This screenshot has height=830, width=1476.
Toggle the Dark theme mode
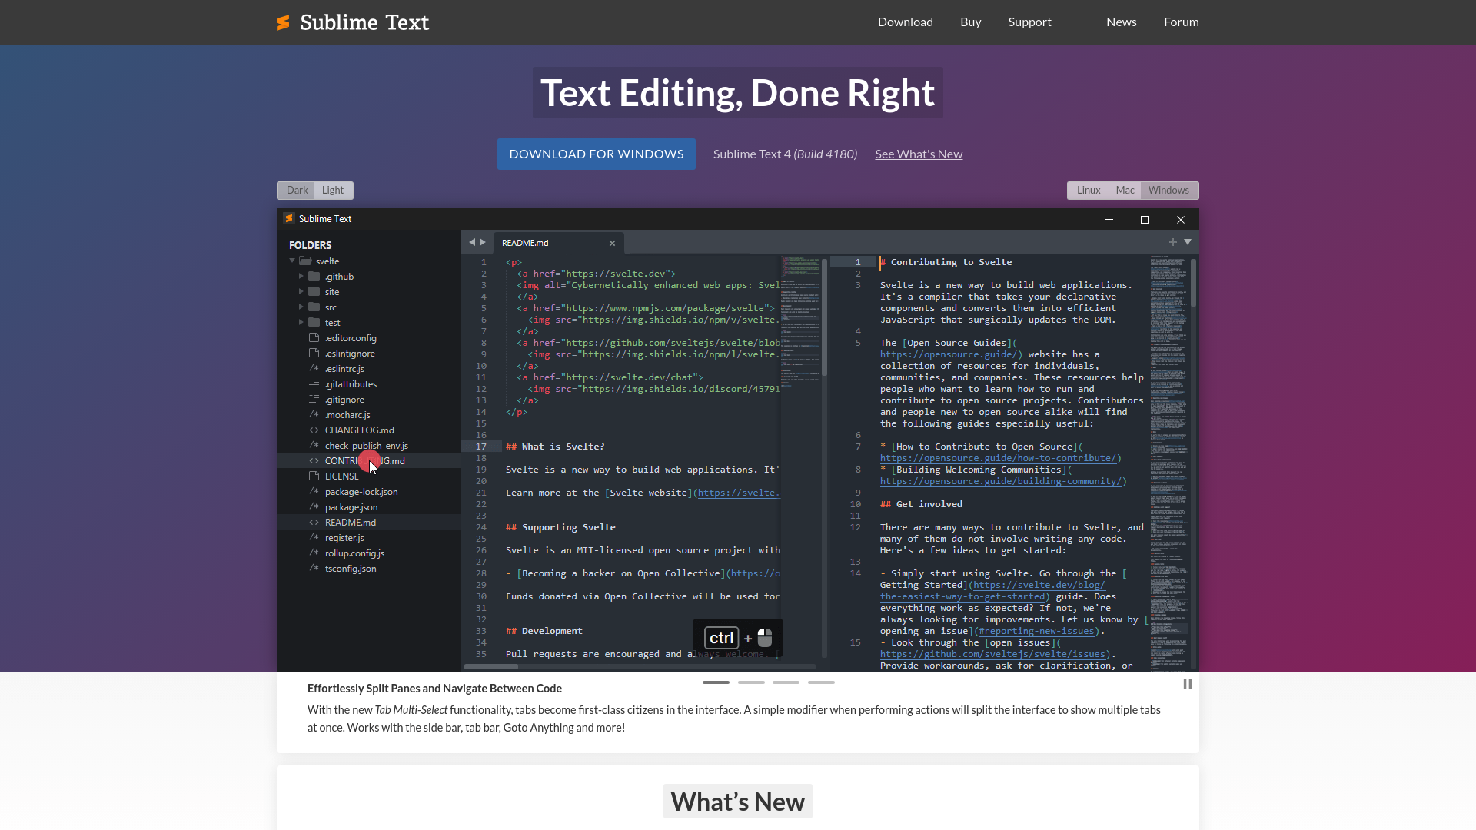pyautogui.click(x=296, y=190)
